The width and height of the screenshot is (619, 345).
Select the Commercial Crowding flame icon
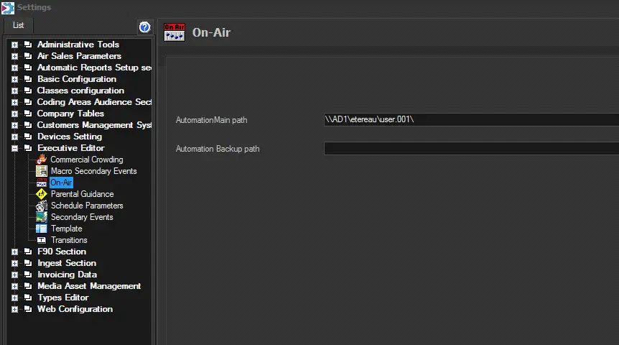[42, 160]
